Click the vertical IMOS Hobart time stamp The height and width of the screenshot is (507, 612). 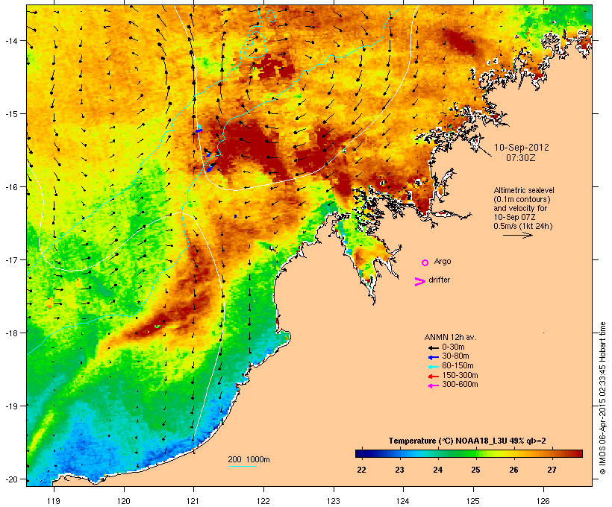602,398
